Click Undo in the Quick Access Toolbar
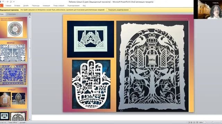The width and height of the screenshot is (222, 124). click(x=3, y=2)
